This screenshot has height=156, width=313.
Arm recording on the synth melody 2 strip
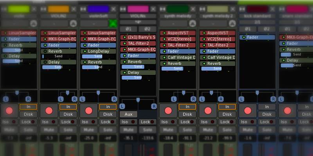(x=208, y=111)
